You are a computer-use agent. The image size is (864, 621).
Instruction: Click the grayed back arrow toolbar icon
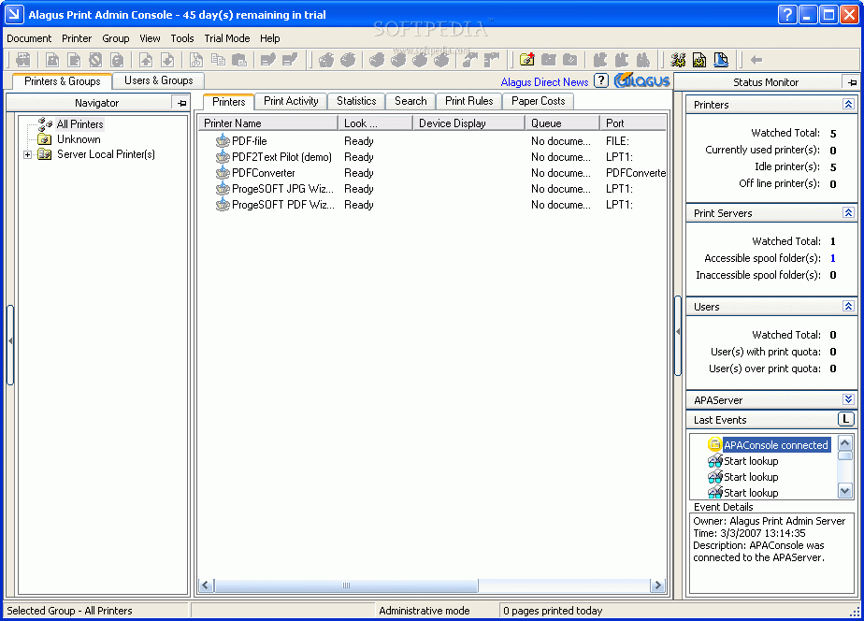(x=756, y=60)
